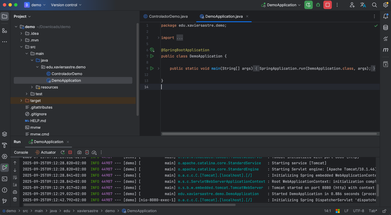Toggle read-only lock in status bar
This screenshot has height=215, width=391.
384,211
